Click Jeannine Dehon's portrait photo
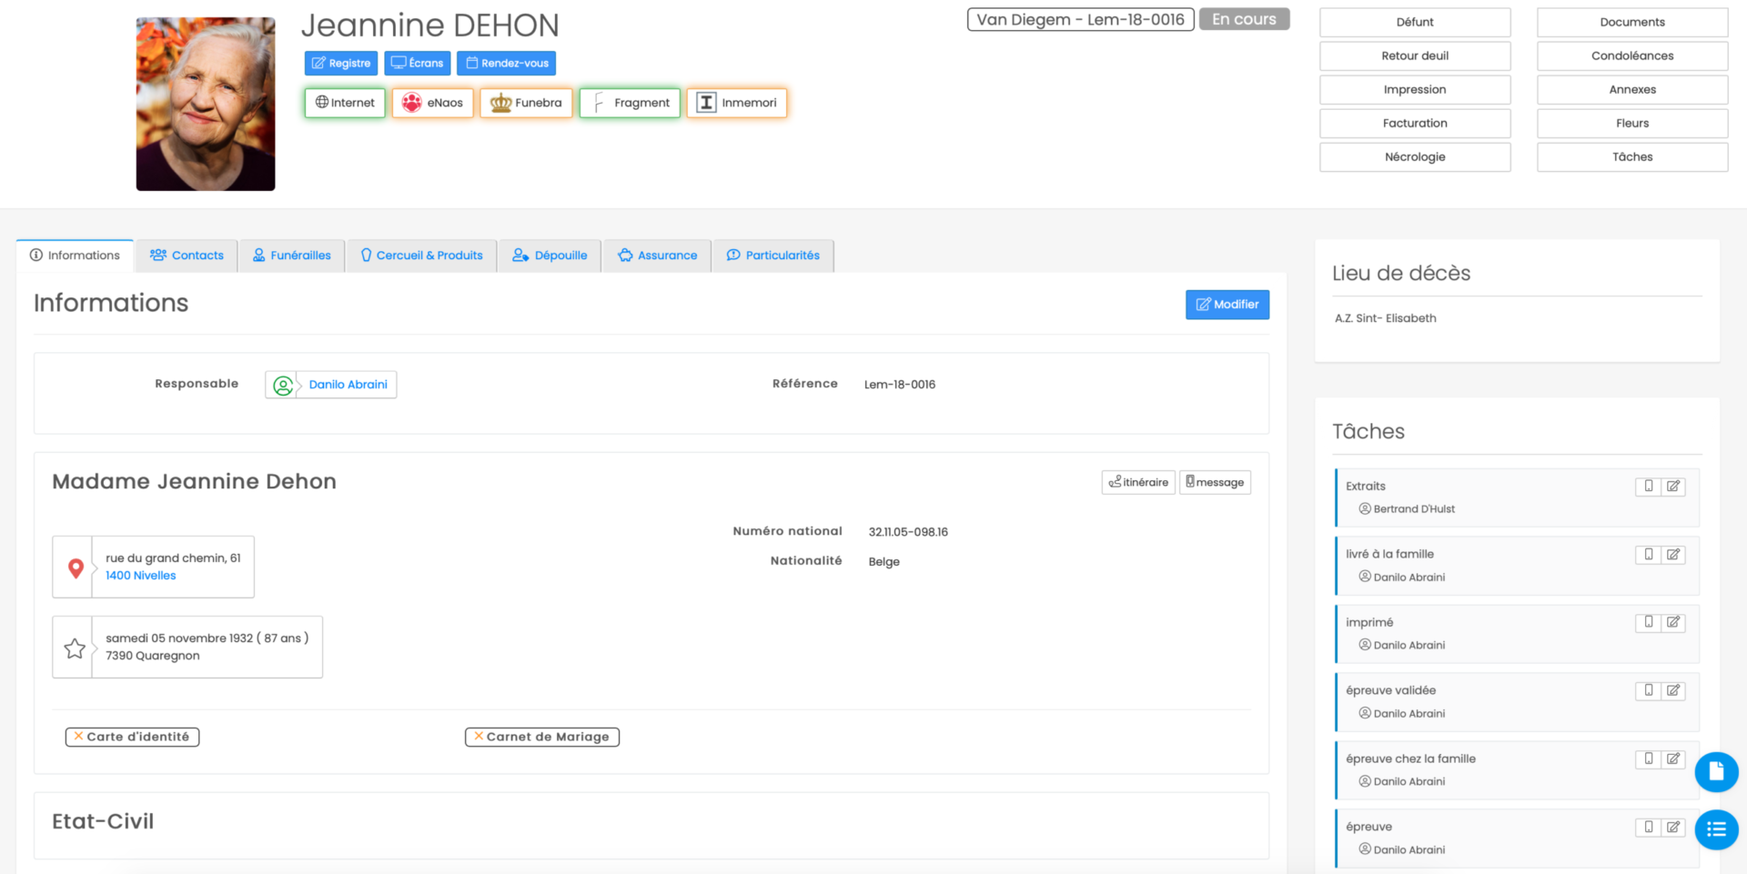The image size is (1747, 874). click(206, 104)
